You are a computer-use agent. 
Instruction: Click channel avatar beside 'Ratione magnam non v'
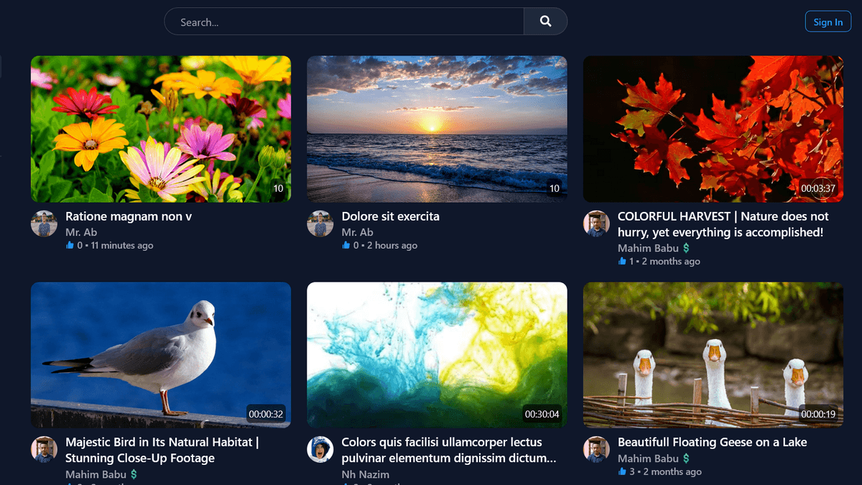(x=44, y=223)
